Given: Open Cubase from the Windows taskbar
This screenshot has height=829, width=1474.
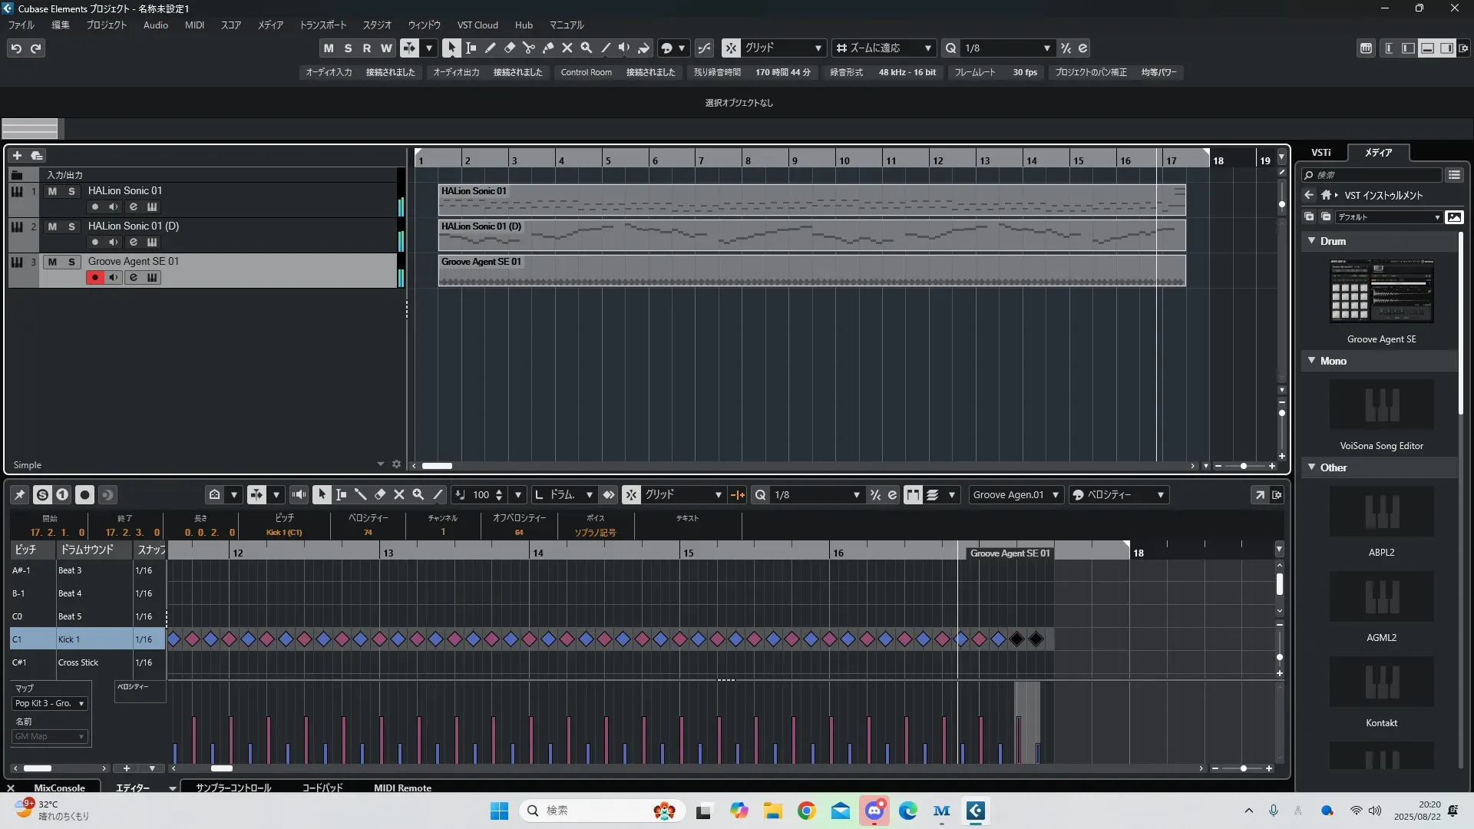Looking at the screenshot, I should click(976, 811).
